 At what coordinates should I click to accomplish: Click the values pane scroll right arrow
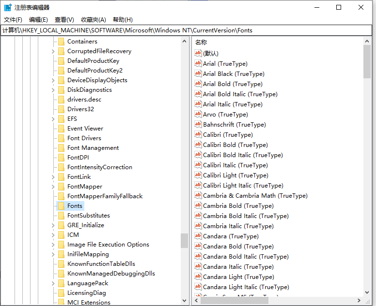(x=359, y=301)
